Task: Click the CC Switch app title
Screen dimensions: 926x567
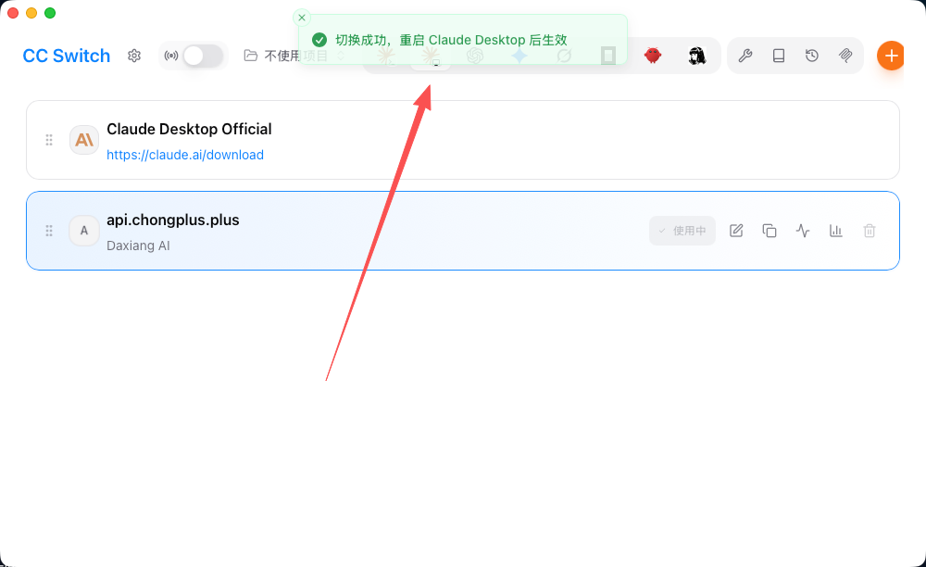Action: tap(66, 56)
